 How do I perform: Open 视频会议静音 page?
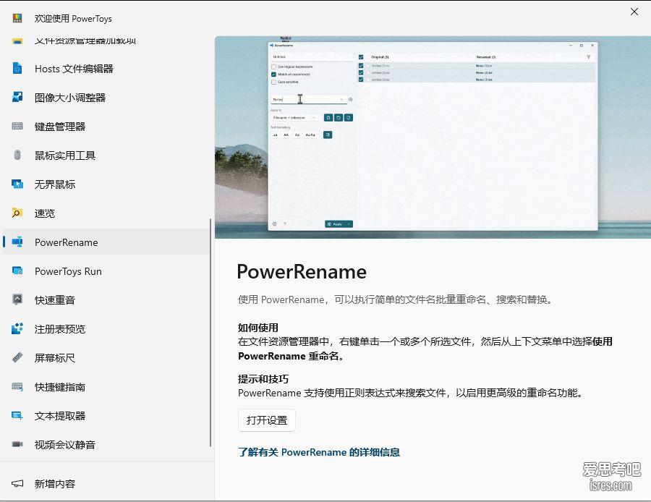pyautogui.click(x=106, y=444)
